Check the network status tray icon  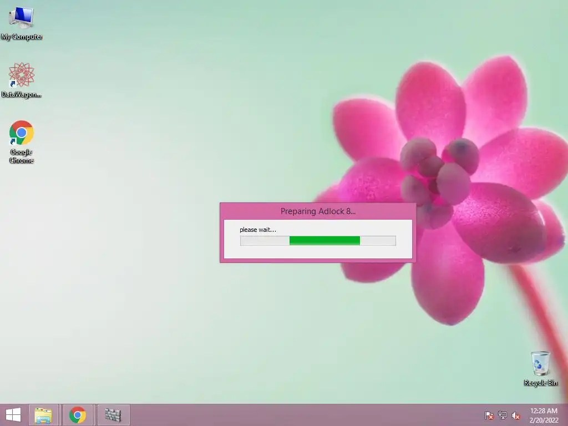503,415
